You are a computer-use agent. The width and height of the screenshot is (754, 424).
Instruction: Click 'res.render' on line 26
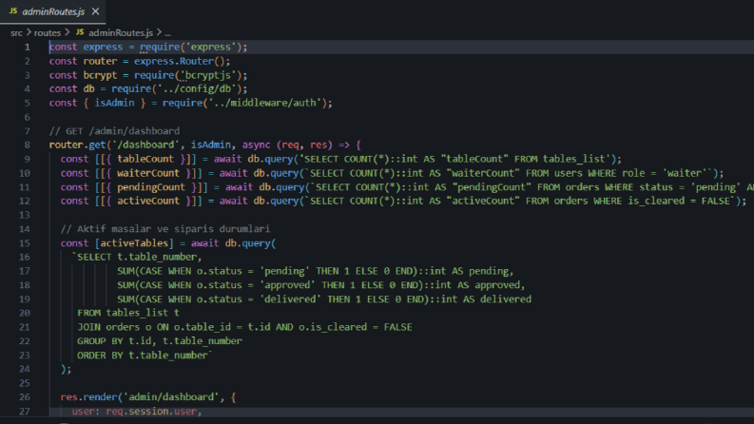pos(88,397)
